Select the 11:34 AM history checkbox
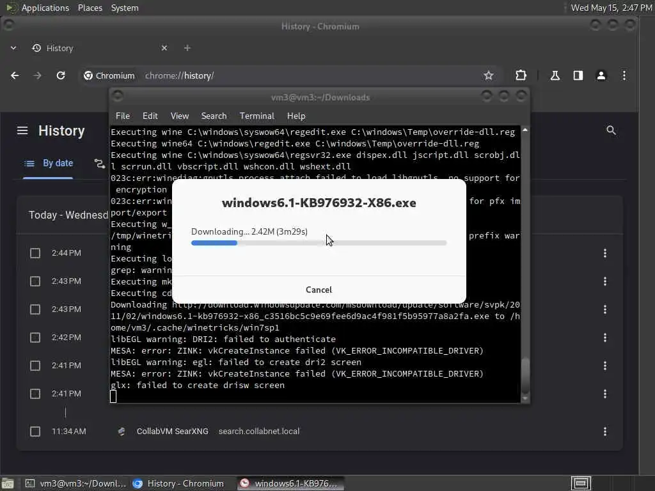The image size is (655, 491). pos(35,432)
